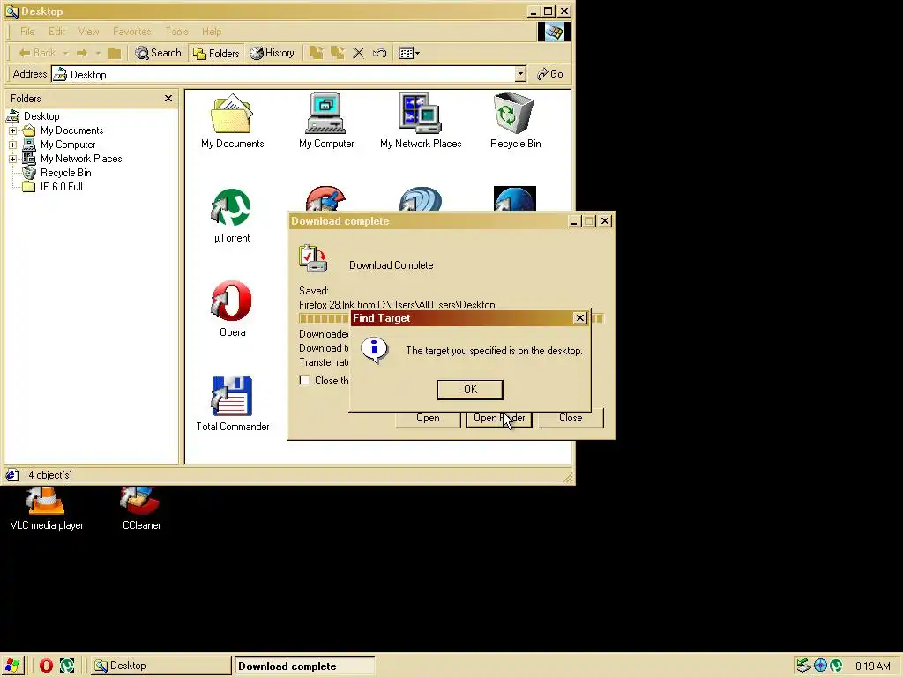The height and width of the screenshot is (677, 903).
Task: Select the 'IE 6.0 Full' folder in the tree
Action: (61, 187)
